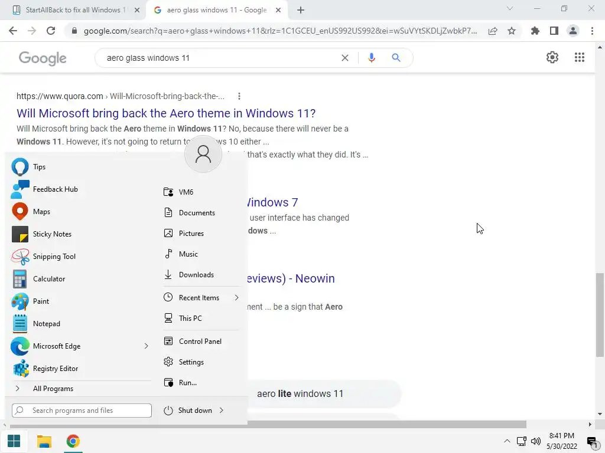Expand the Microsoft Edge jump list arrow
This screenshot has height=453, width=605.
tap(147, 346)
